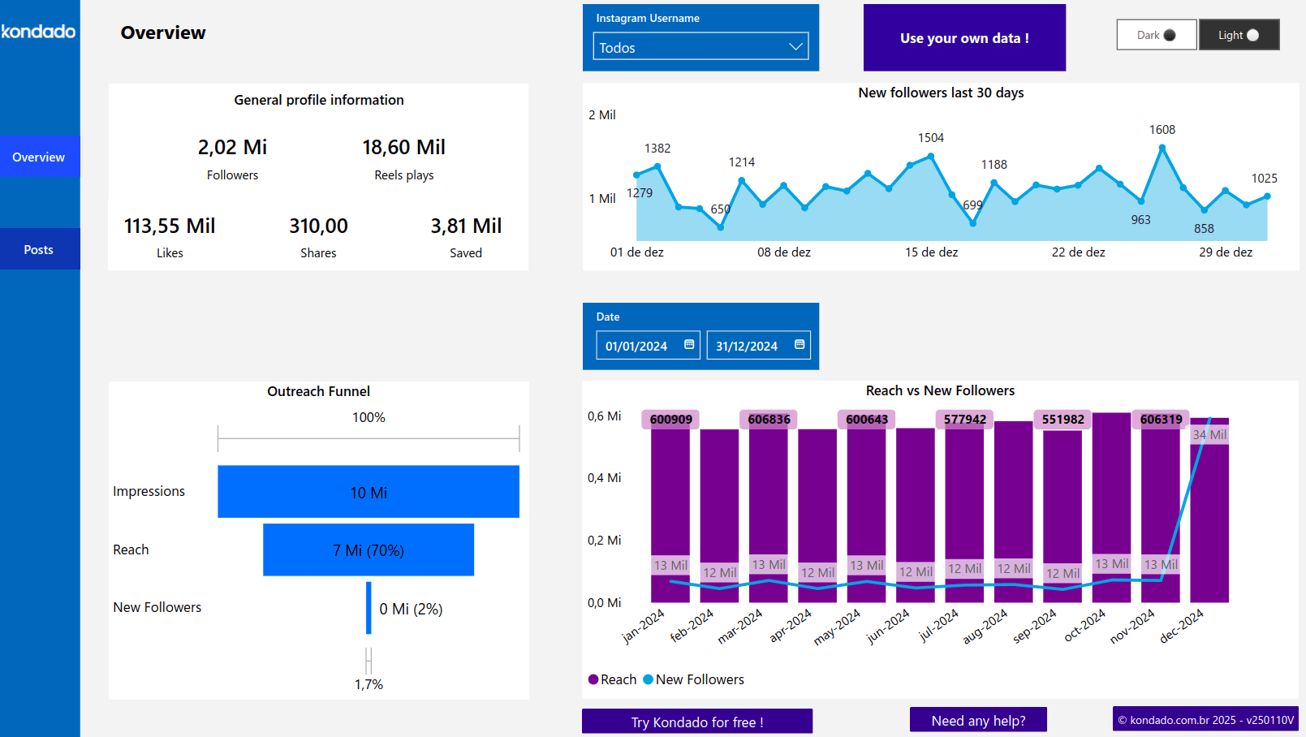Click the Use your own data button

pyautogui.click(x=964, y=37)
